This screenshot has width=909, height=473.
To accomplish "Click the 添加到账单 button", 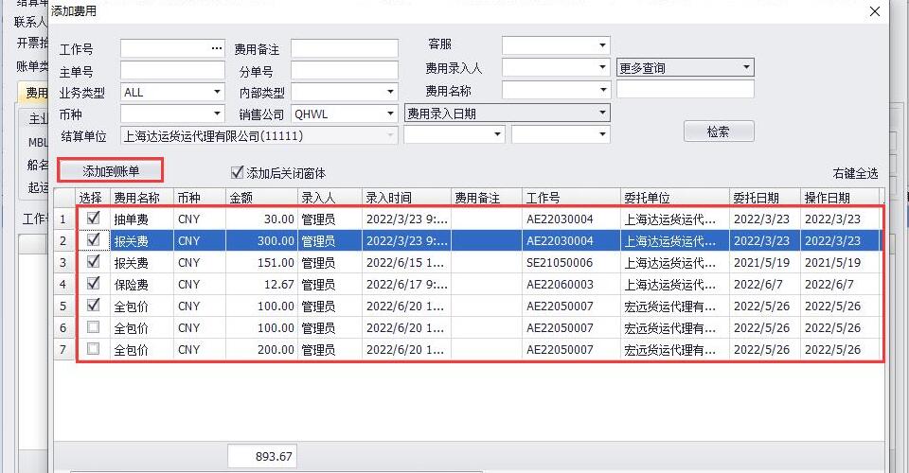I will click(111, 171).
